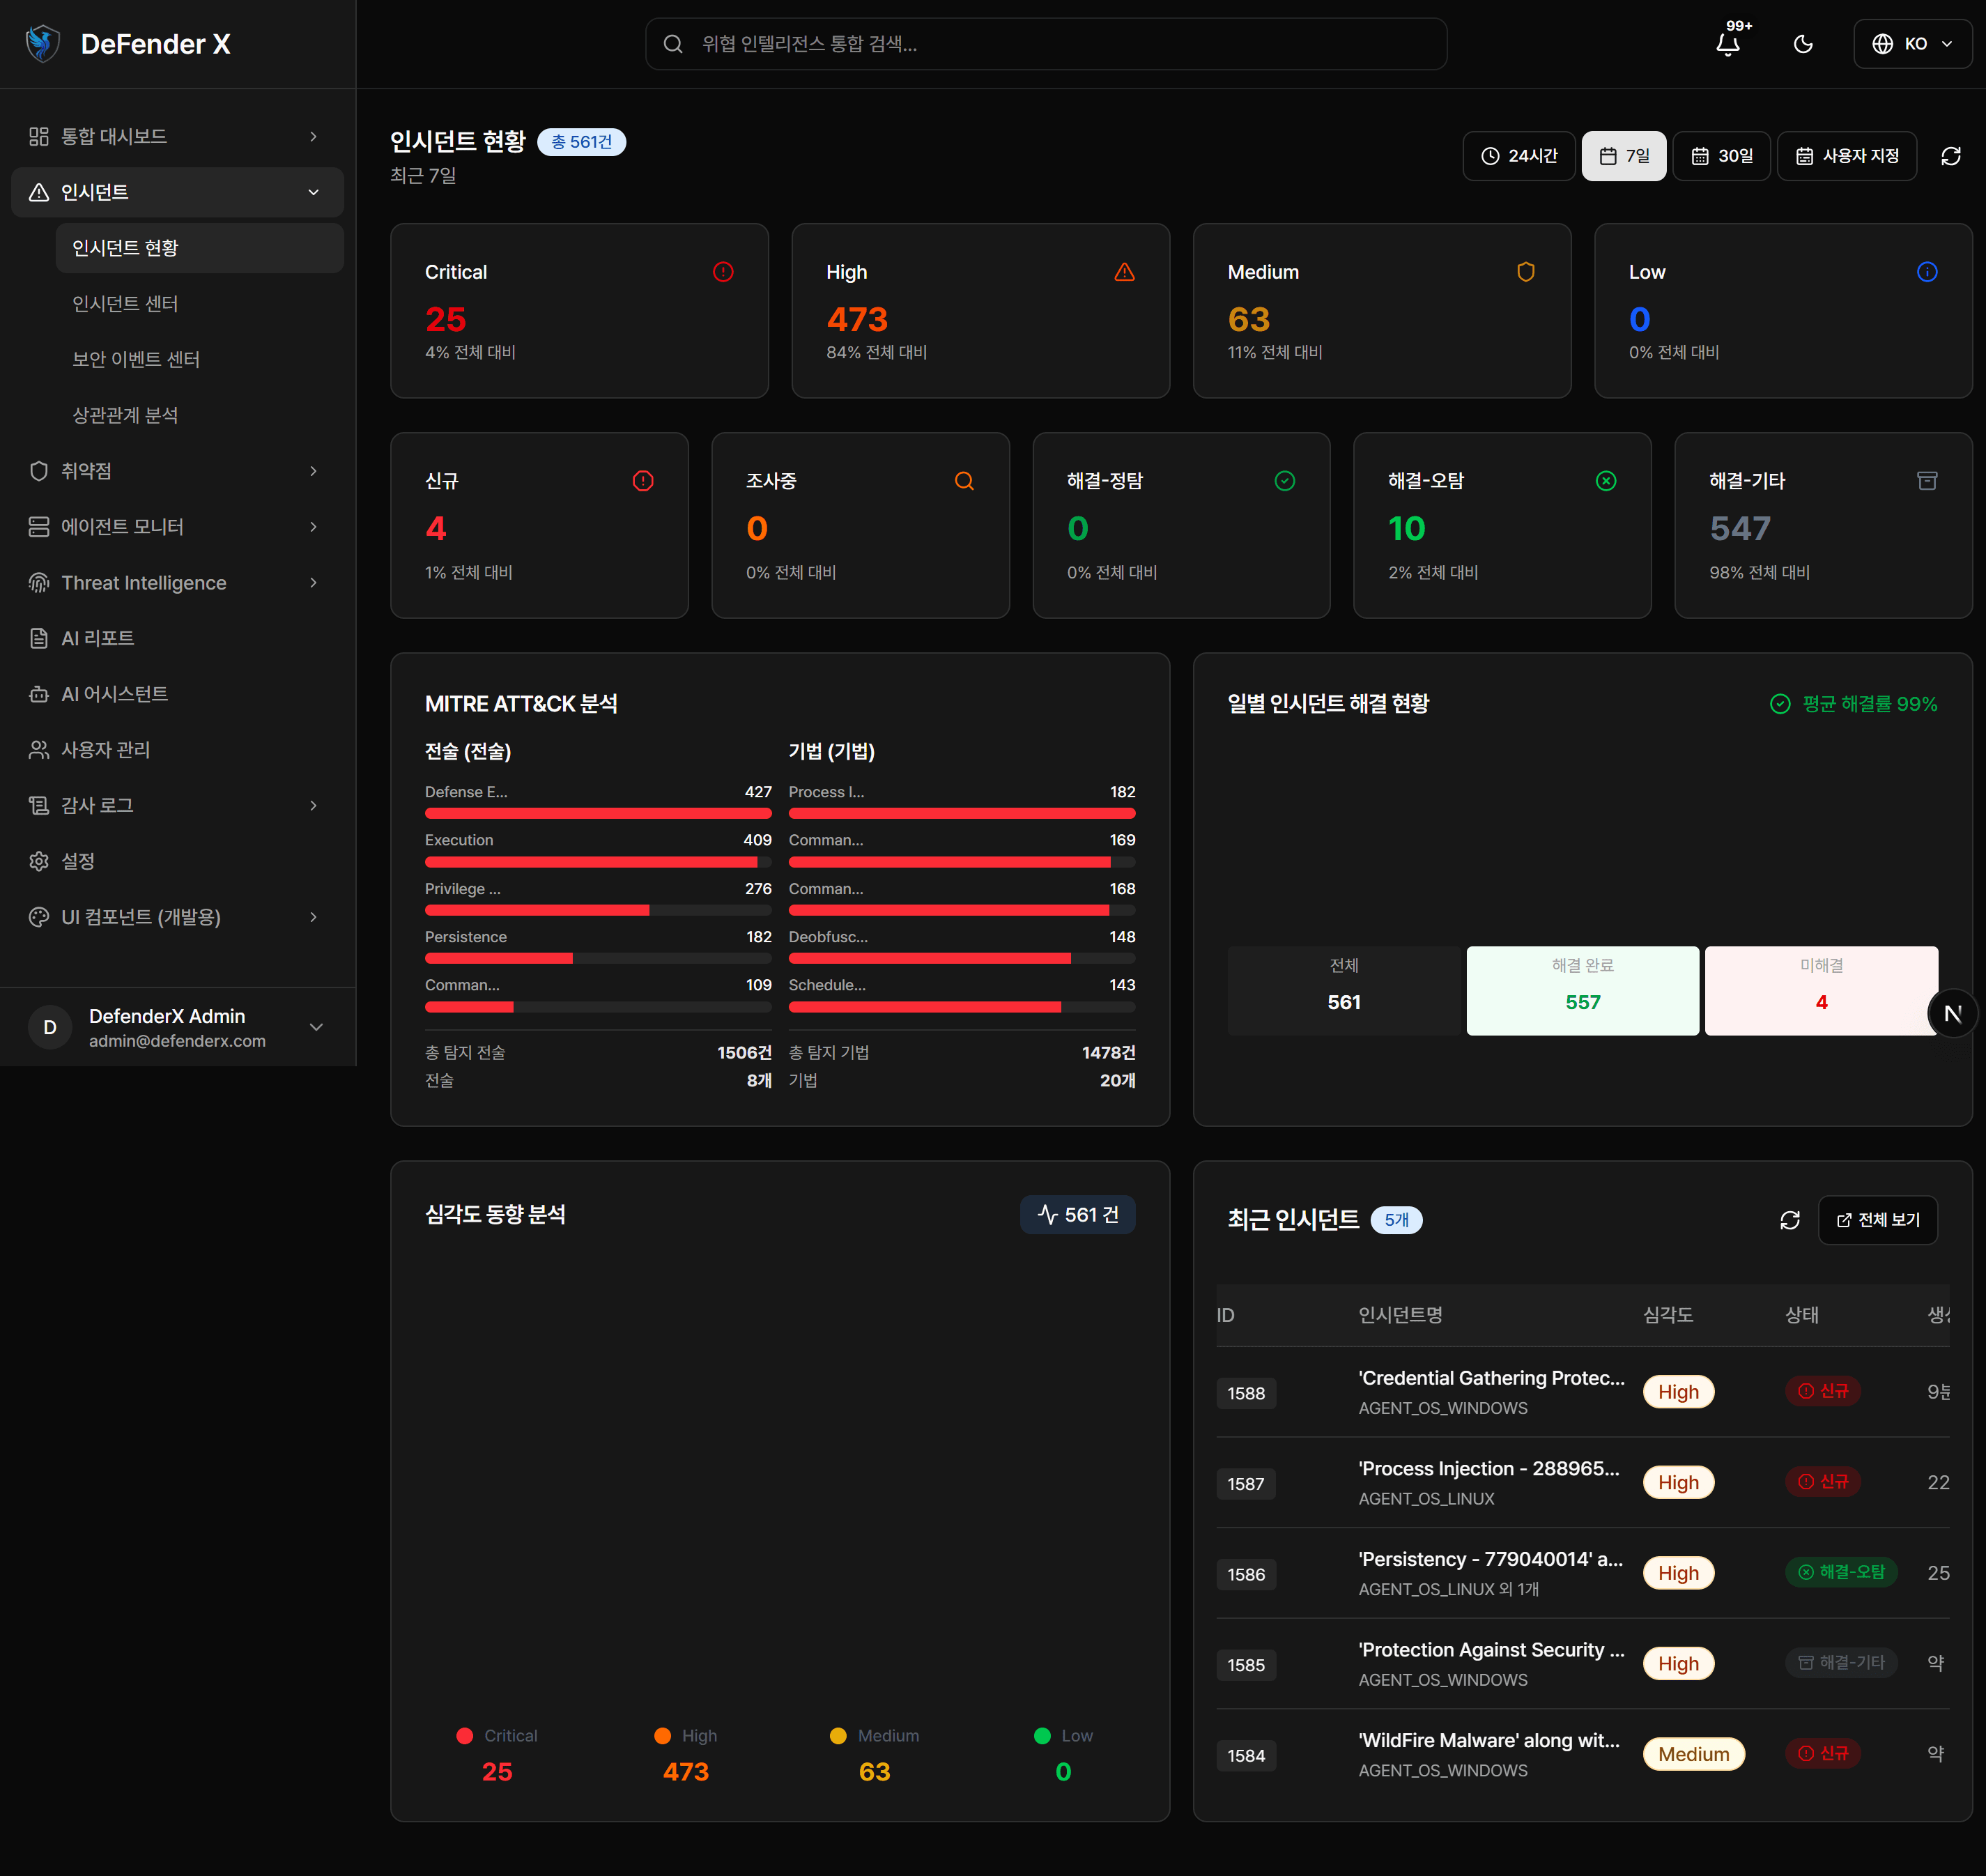Open 인시던트 센터 submenu item
The height and width of the screenshot is (1876, 1986).
125,304
